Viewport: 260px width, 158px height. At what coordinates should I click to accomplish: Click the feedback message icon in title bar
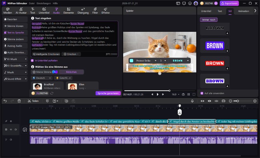[x=184, y=3]
